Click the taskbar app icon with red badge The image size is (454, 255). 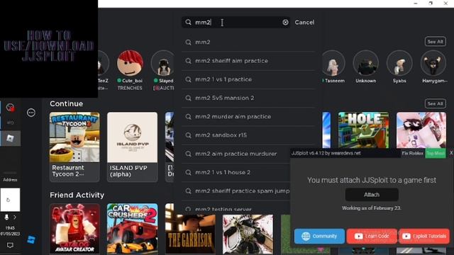pos(10,108)
